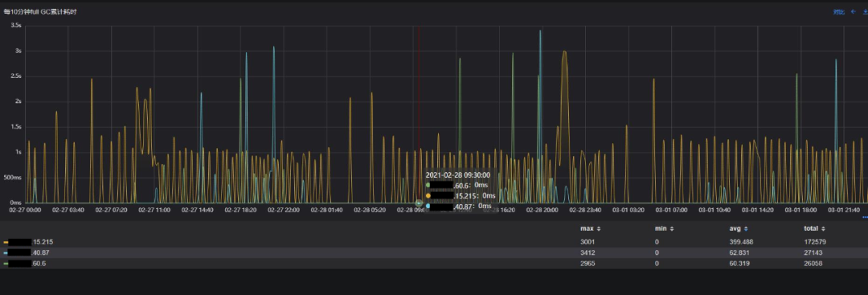The height and width of the screenshot is (295, 868).
Task: Click the download icon in panel header
Action: click(866, 11)
